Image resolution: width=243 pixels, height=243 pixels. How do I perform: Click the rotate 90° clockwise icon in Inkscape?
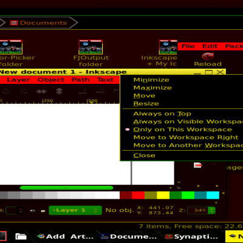point(24,92)
